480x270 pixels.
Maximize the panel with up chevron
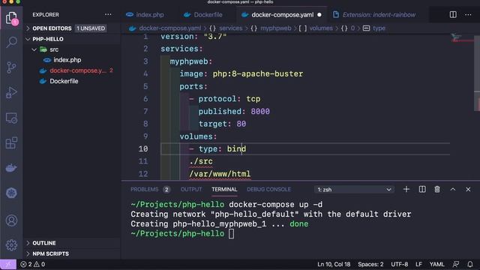point(453,190)
